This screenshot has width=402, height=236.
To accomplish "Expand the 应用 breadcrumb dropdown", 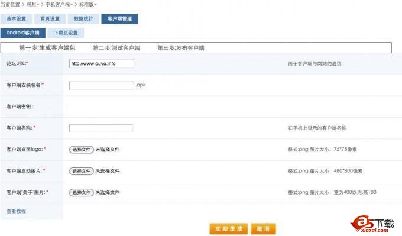I will coord(33,4).
